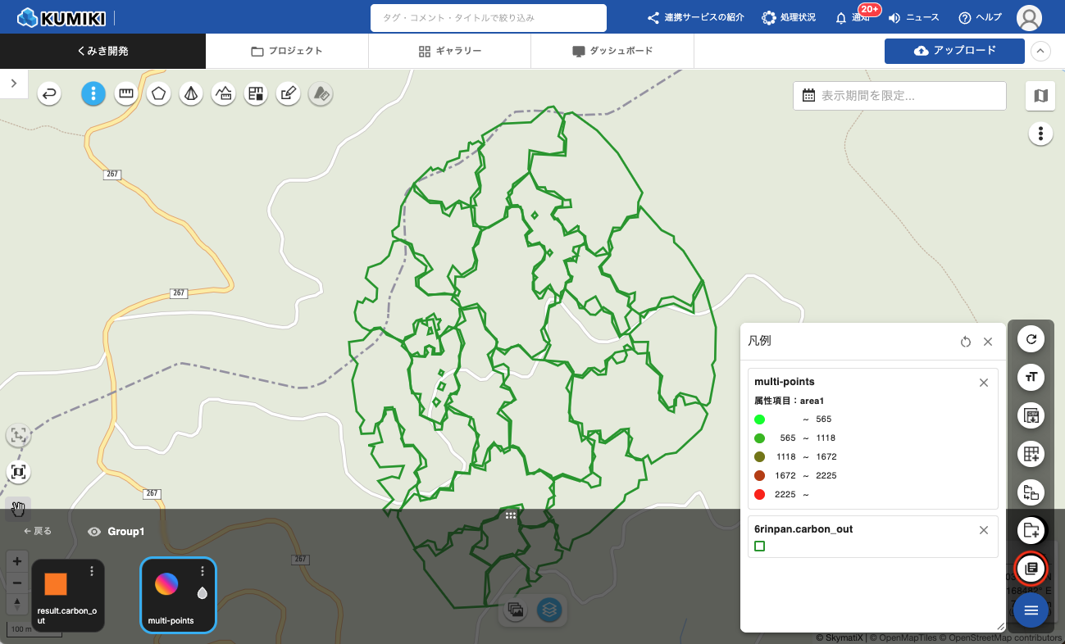The width and height of the screenshot is (1065, 644).
Task: Click the add table grid icon
Action: (1031, 454)
